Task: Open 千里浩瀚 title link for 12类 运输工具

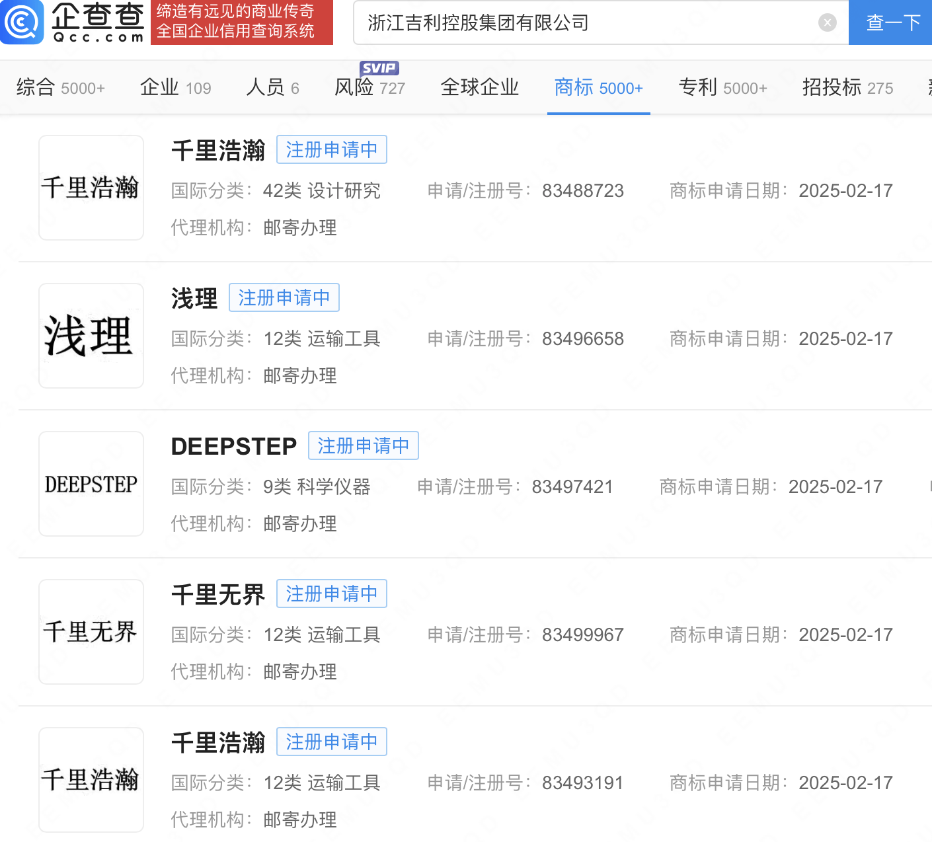Action: (218, 742)
